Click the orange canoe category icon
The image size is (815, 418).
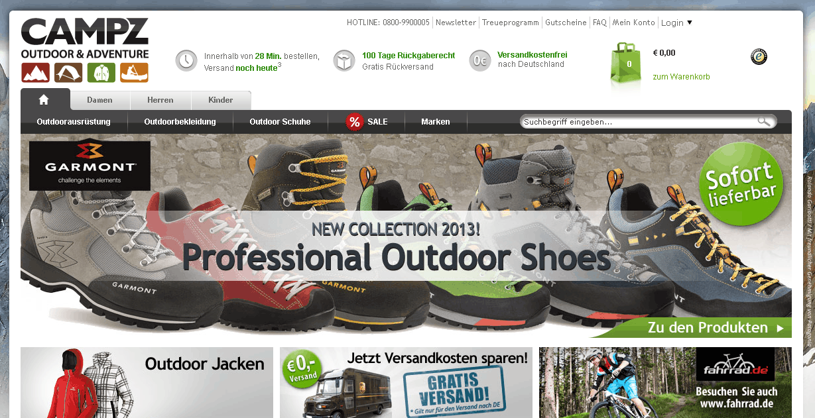click(x=135, y=73)
